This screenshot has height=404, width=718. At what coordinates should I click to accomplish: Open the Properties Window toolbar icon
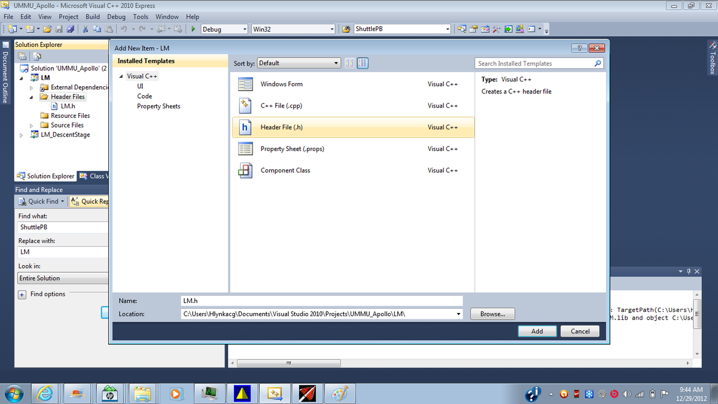pos(473,29)
